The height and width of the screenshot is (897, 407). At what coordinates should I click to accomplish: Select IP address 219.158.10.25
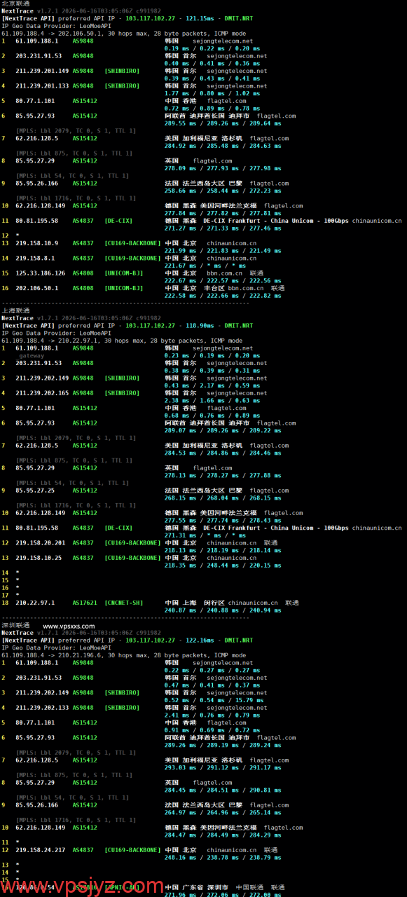[39, 558]
